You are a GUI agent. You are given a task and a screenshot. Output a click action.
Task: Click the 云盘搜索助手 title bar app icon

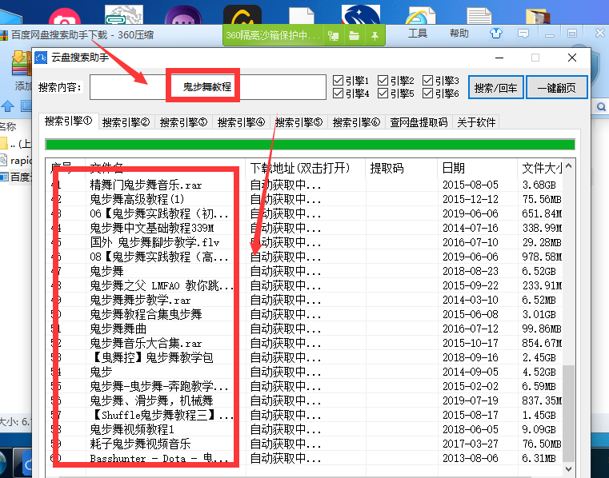pos(41,58)
